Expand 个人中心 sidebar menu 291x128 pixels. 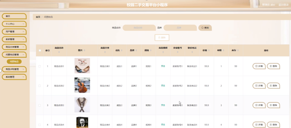[x=14, y=24]
